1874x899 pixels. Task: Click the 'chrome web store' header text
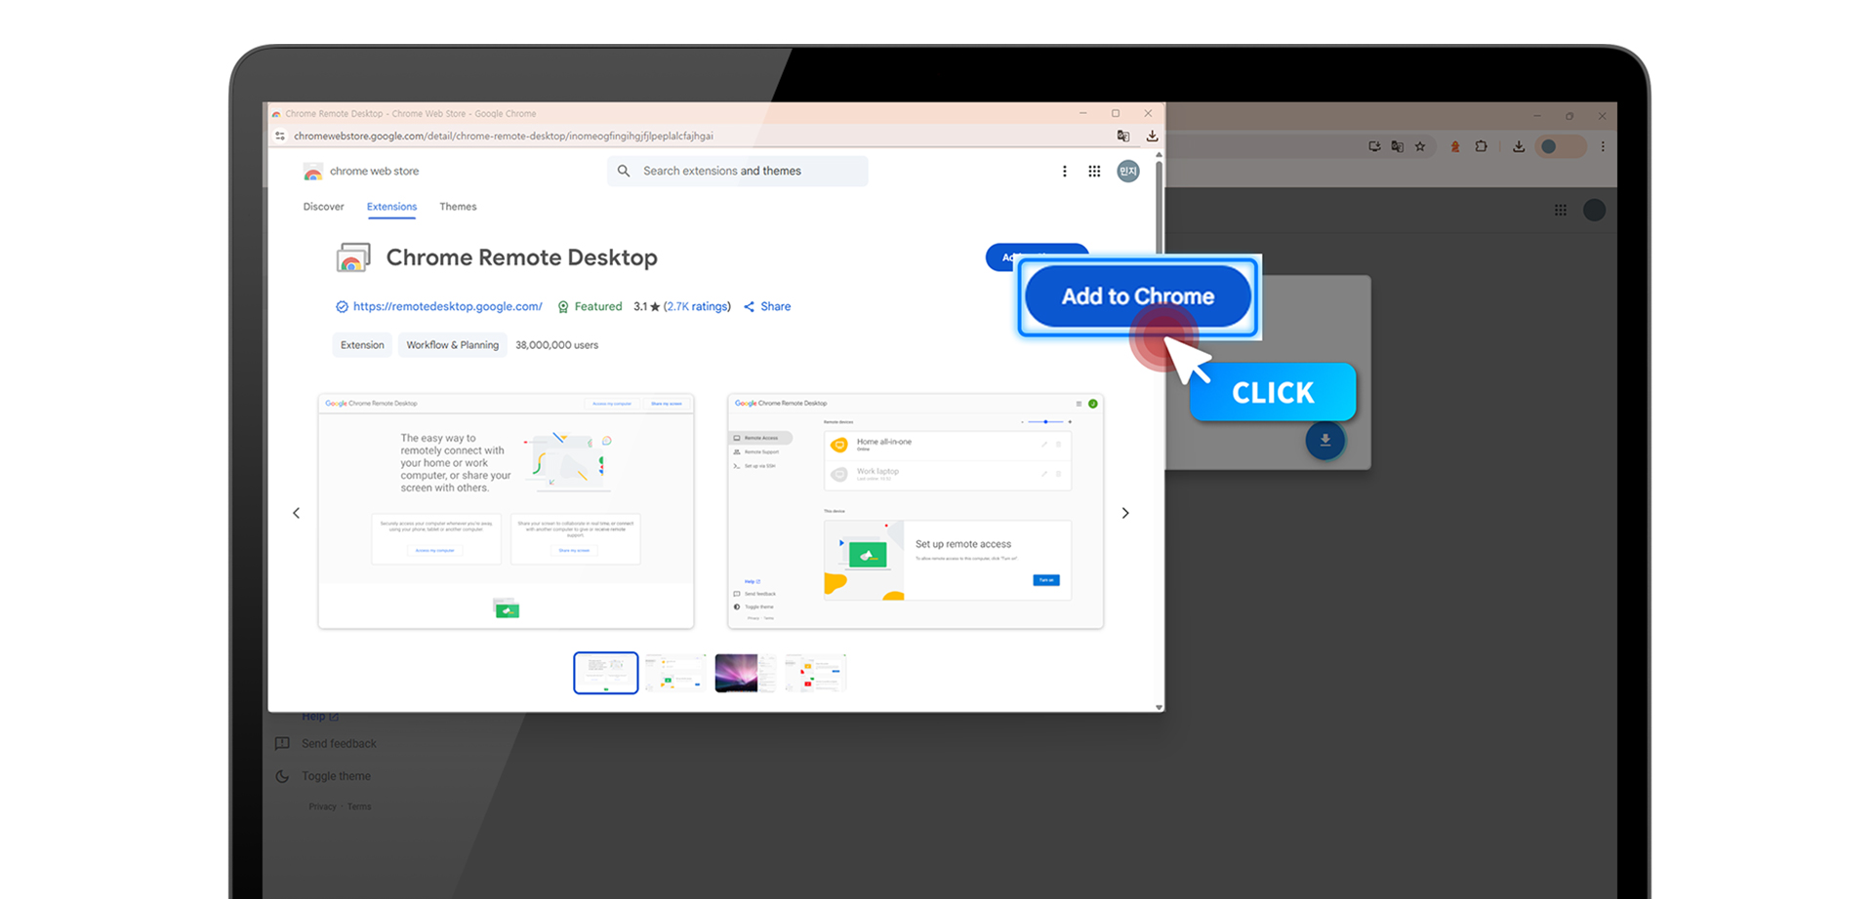click(374, 172)
